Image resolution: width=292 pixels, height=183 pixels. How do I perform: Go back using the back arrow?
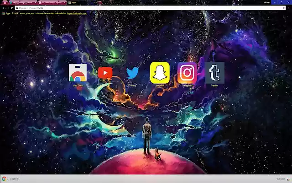pos(4,8)
